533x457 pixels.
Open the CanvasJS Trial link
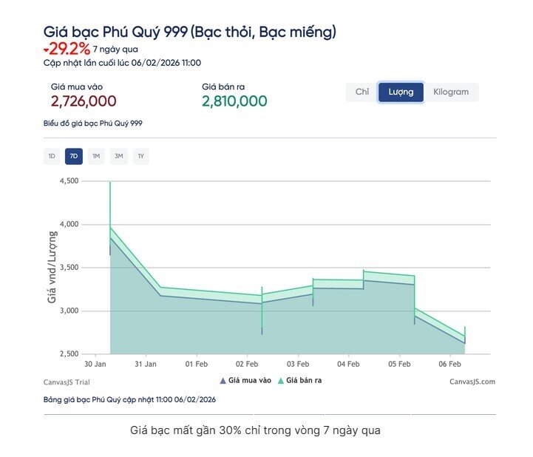pyautogui.click(x=67, y=382)
